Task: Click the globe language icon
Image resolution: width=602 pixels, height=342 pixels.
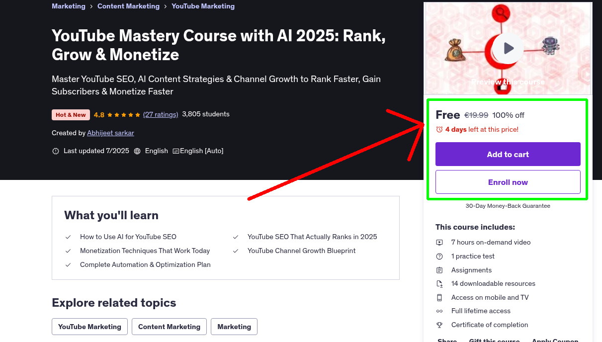Action: coord(137,151)
